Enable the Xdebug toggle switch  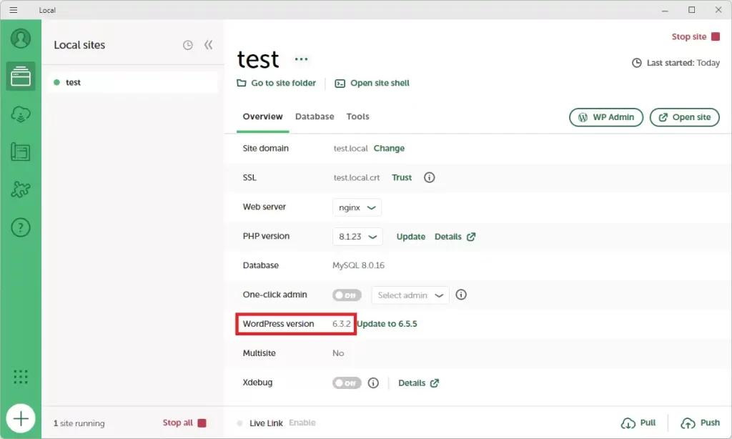(x=347, y=383)
